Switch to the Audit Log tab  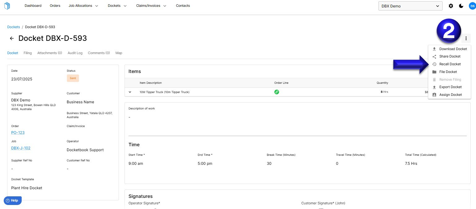coord(75,53)
